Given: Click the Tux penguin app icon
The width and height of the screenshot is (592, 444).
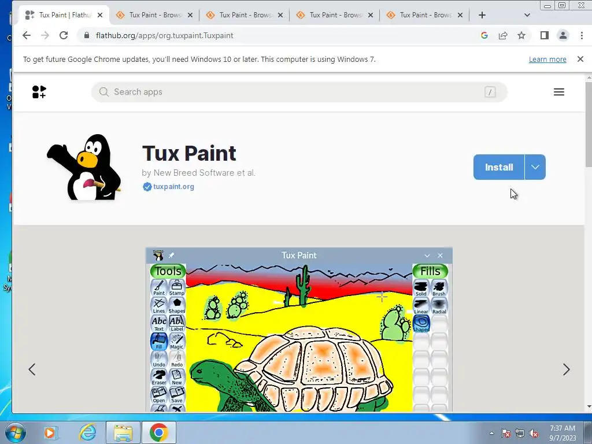Looking at the screenshot, I should pyautogui.click(x=84, y=167).
